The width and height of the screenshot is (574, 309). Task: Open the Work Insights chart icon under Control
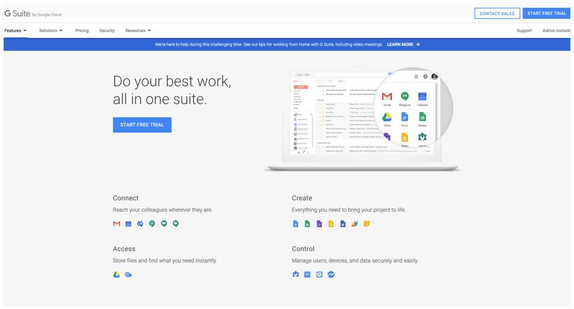pyautogui.click(x=331, y=274)
